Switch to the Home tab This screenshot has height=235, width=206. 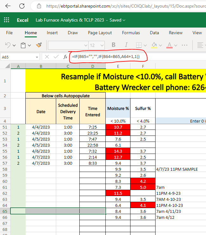coord(31,33)
